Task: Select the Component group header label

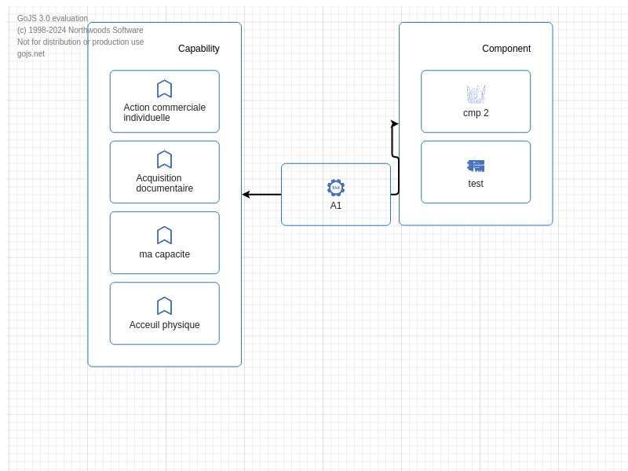Action: pyautogui.click(x=506, y=49)
